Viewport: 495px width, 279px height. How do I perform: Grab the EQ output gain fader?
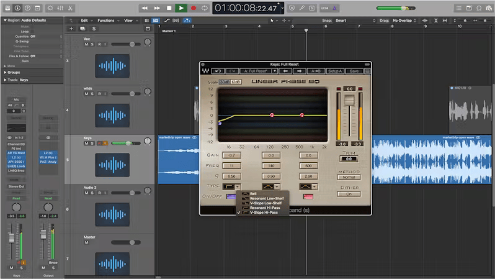[x=349, y=101]
